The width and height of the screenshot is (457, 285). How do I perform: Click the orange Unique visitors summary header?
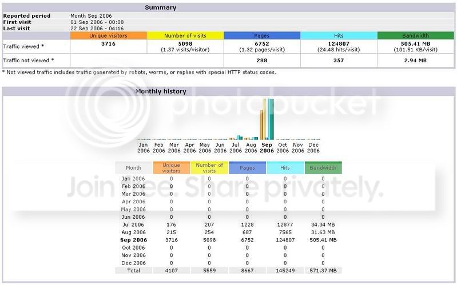click(109, 35)
